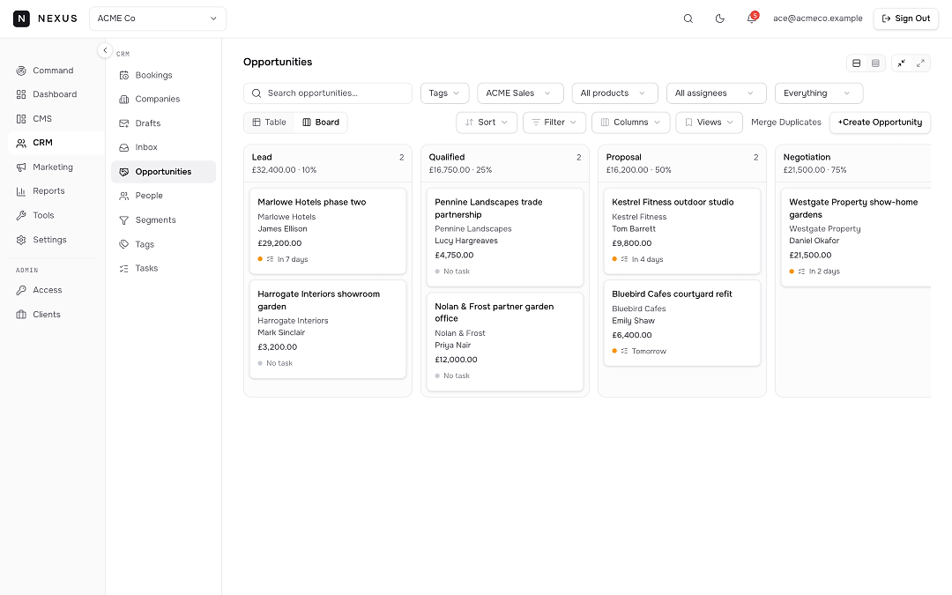952x595 pixels.
Task: Open the ACME Co organization dropdown
Action: [x=157, y=19]
